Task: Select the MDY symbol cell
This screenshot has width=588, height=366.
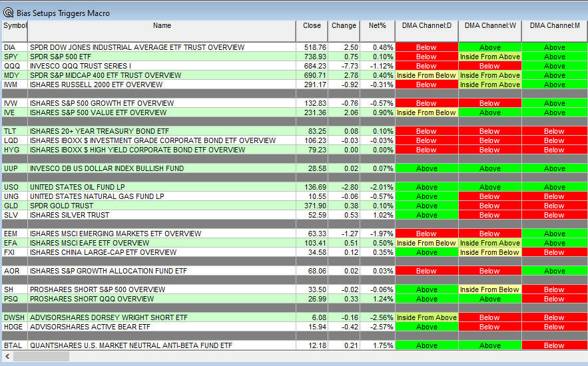Action: point(15,75)
